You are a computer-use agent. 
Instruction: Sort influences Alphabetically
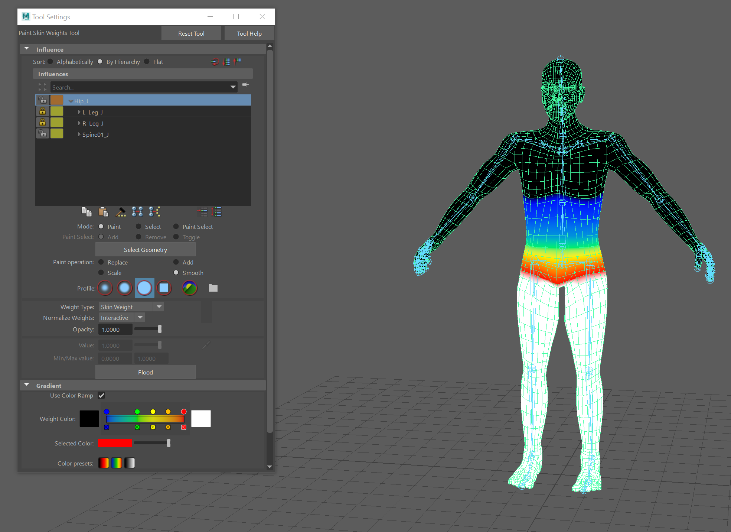[50, 62]
